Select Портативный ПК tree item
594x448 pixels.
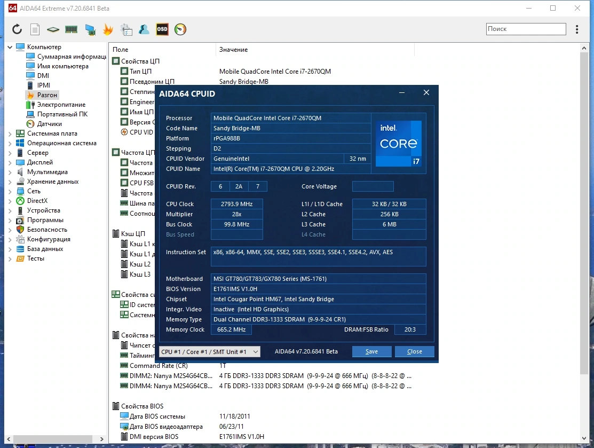[x=57, y=114]
